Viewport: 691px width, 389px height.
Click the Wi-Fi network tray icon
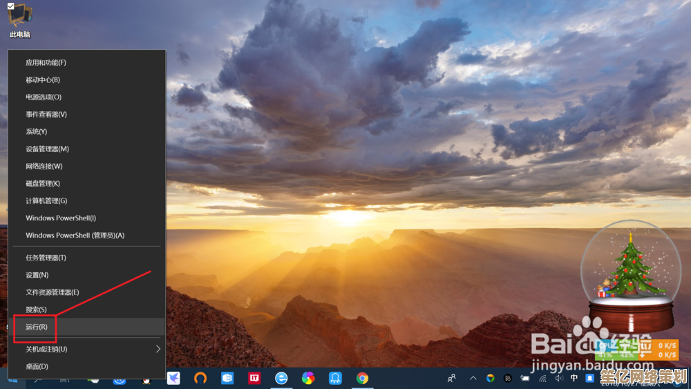pos(542,378)
